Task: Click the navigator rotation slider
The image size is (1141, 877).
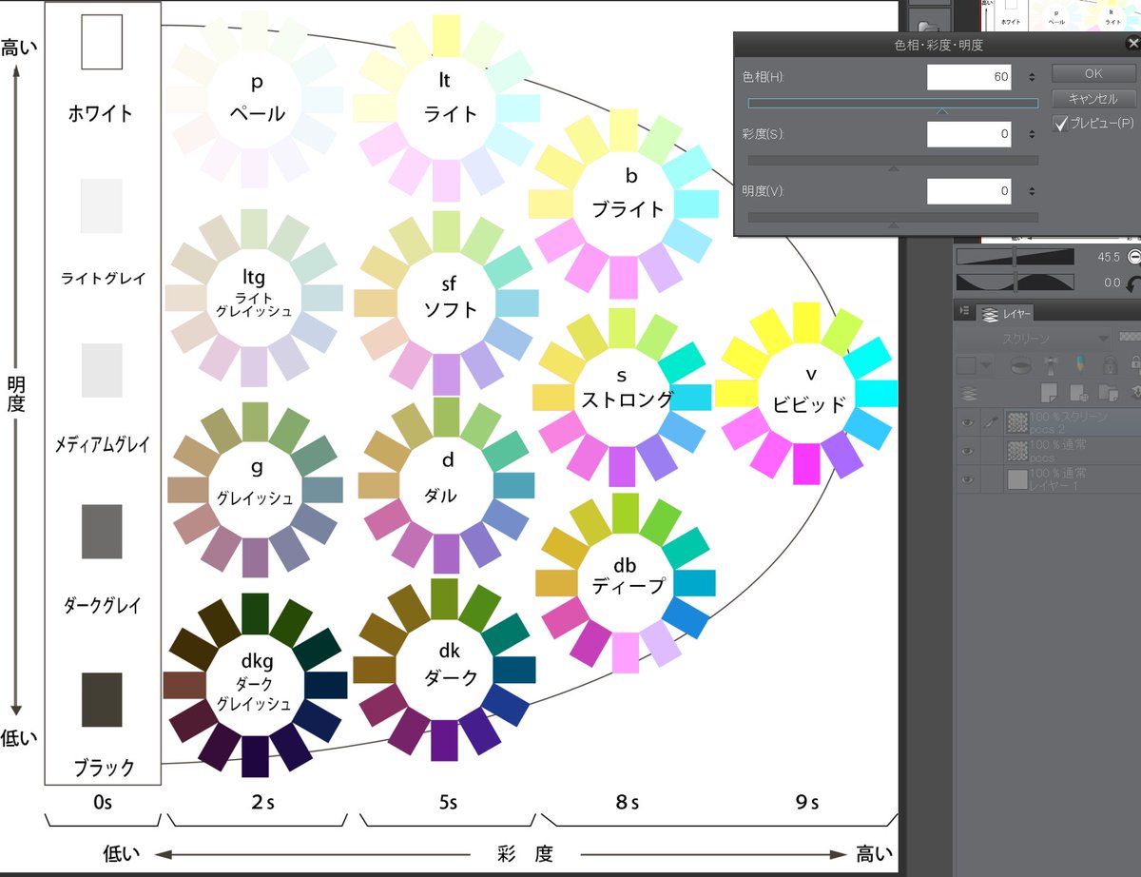Action: pyautogui.click(x=1015, y=282)
